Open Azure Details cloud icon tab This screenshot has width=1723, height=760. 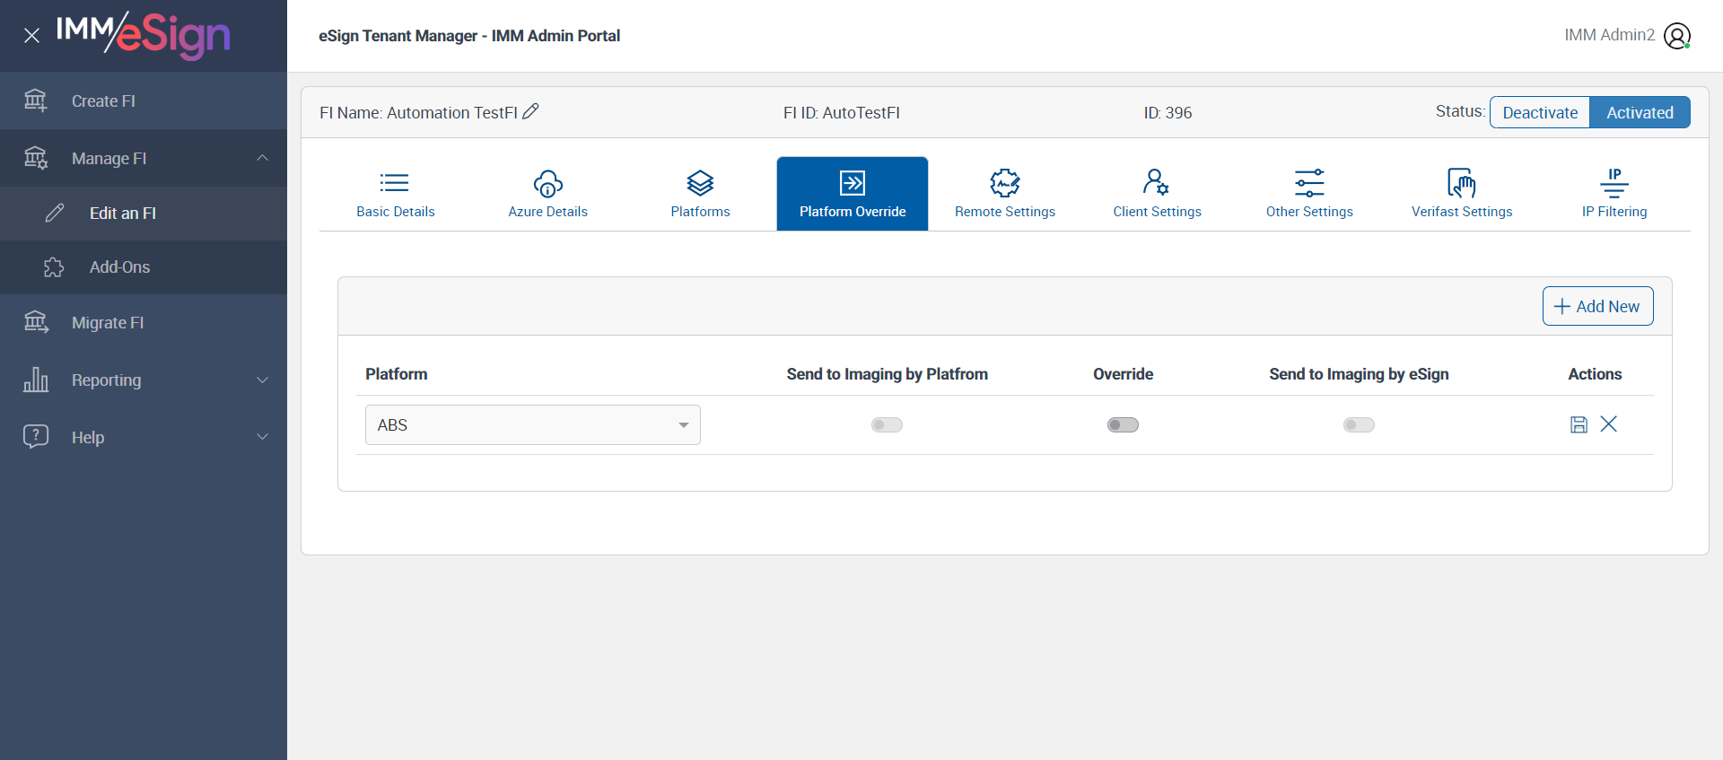(547, 194)
